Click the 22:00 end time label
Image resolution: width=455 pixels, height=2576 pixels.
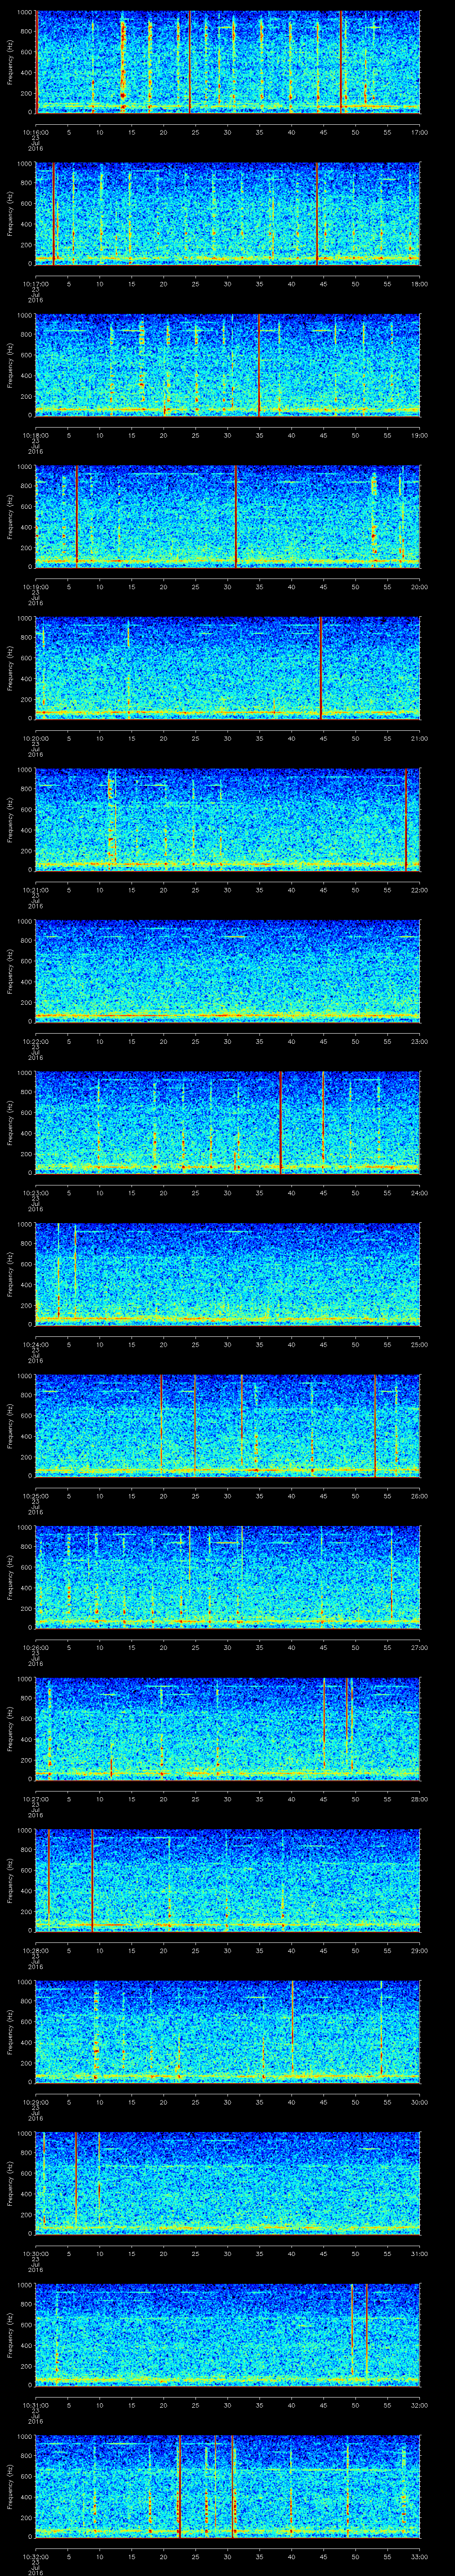point(419,890)
